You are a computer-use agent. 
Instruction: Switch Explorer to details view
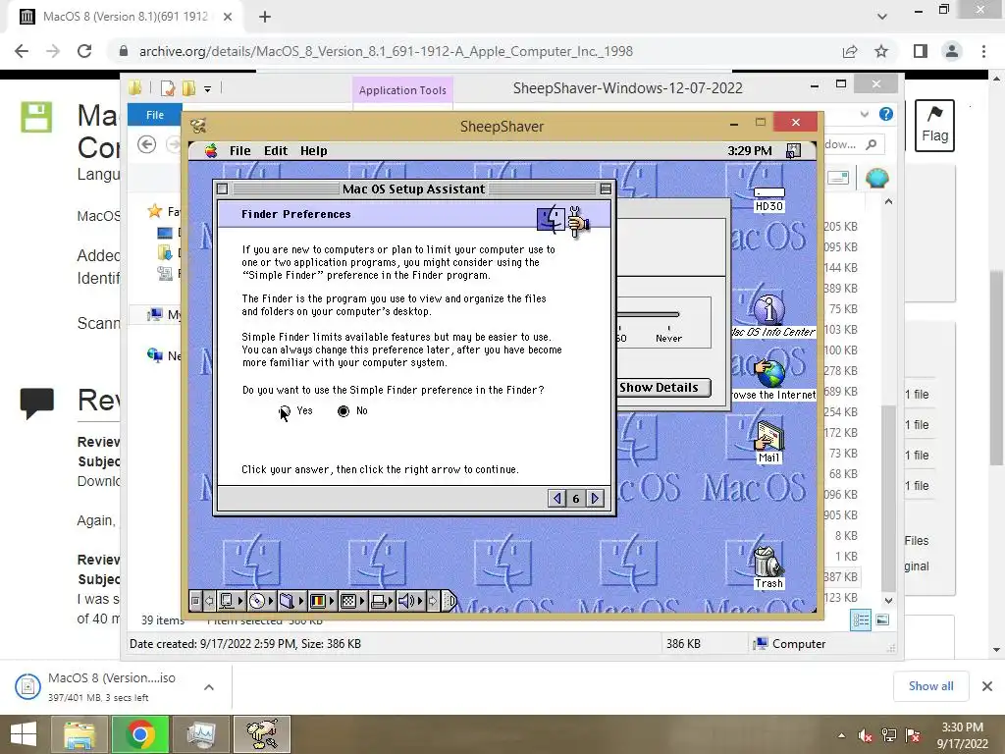[860, 620]
